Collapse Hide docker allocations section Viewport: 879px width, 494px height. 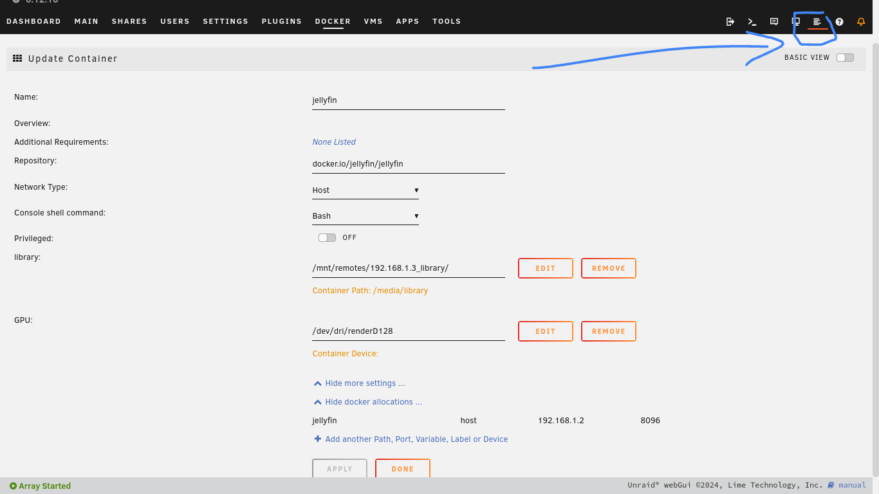coord(367,402)
